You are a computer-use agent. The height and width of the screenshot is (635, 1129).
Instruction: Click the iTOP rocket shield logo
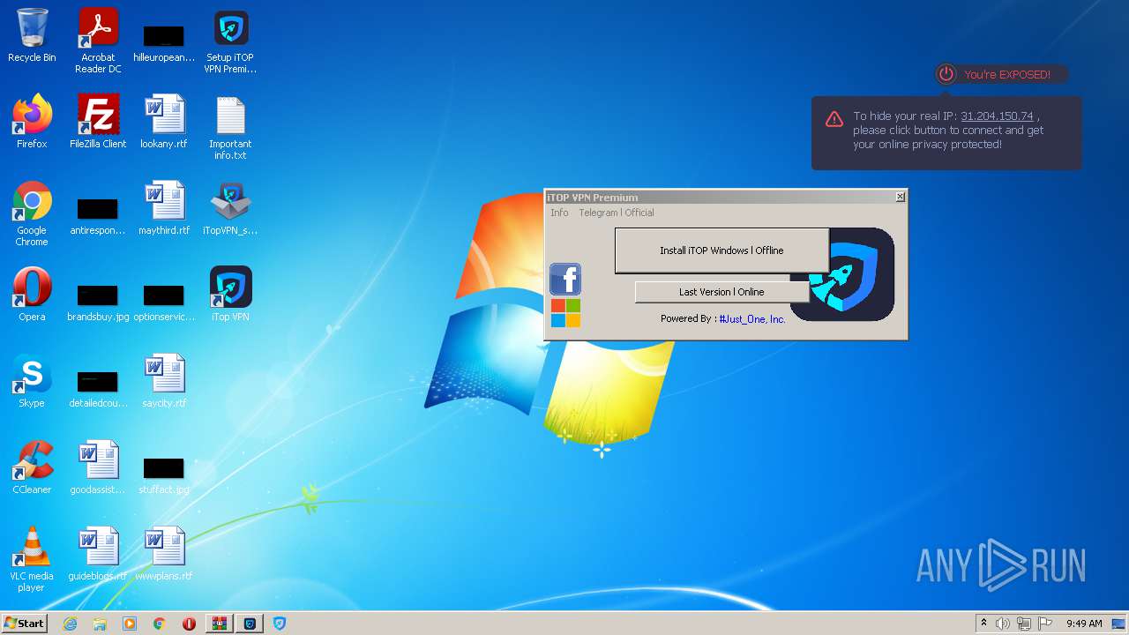[x=851, y=274]
